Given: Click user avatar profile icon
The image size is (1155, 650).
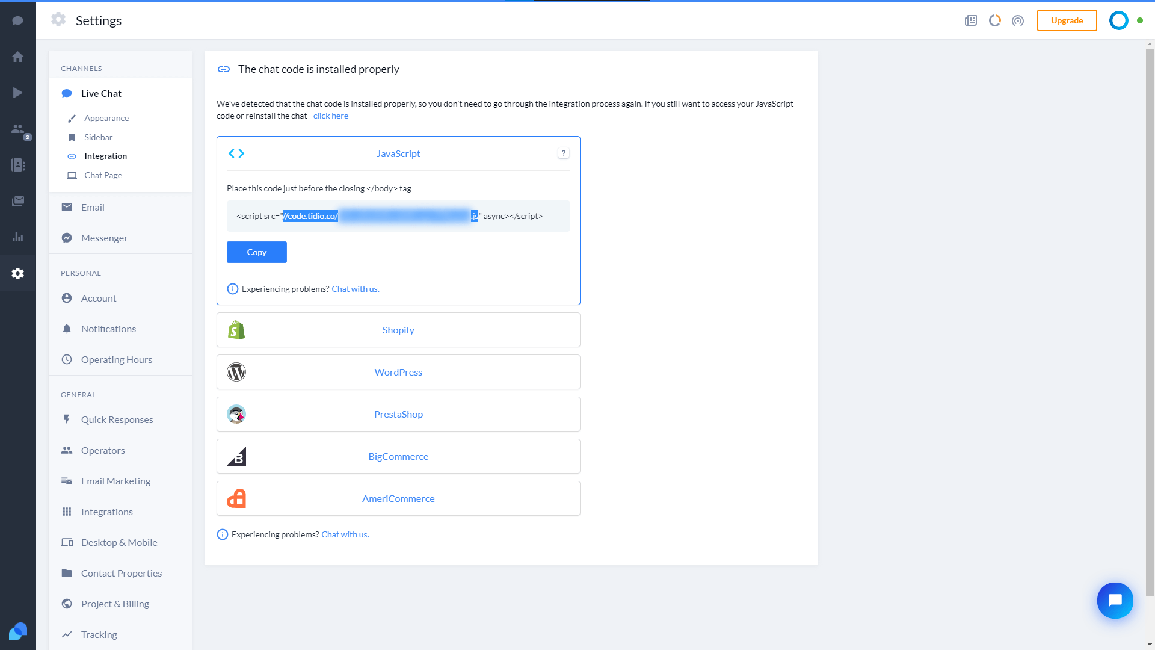Looking at the screenshot, I should (1120, 20).
